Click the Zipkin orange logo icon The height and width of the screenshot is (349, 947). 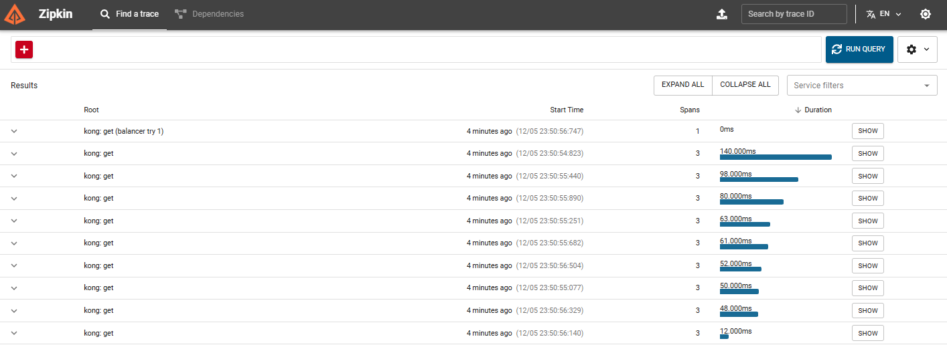point(15,14)
